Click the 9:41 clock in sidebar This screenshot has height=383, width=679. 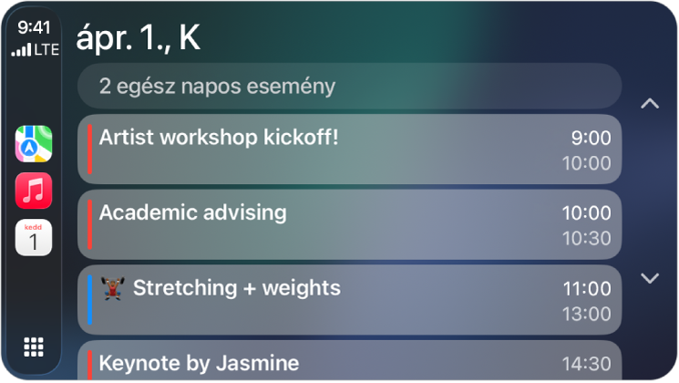(35, 28)
